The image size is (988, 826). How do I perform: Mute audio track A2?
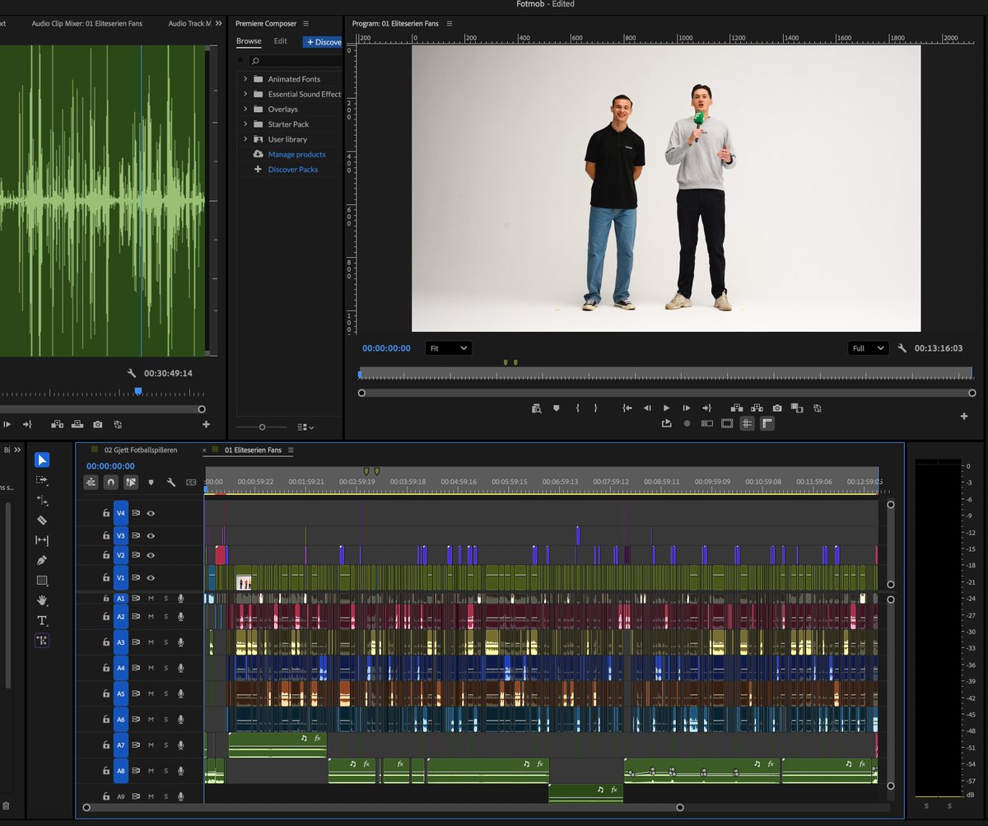pos(151,617)
